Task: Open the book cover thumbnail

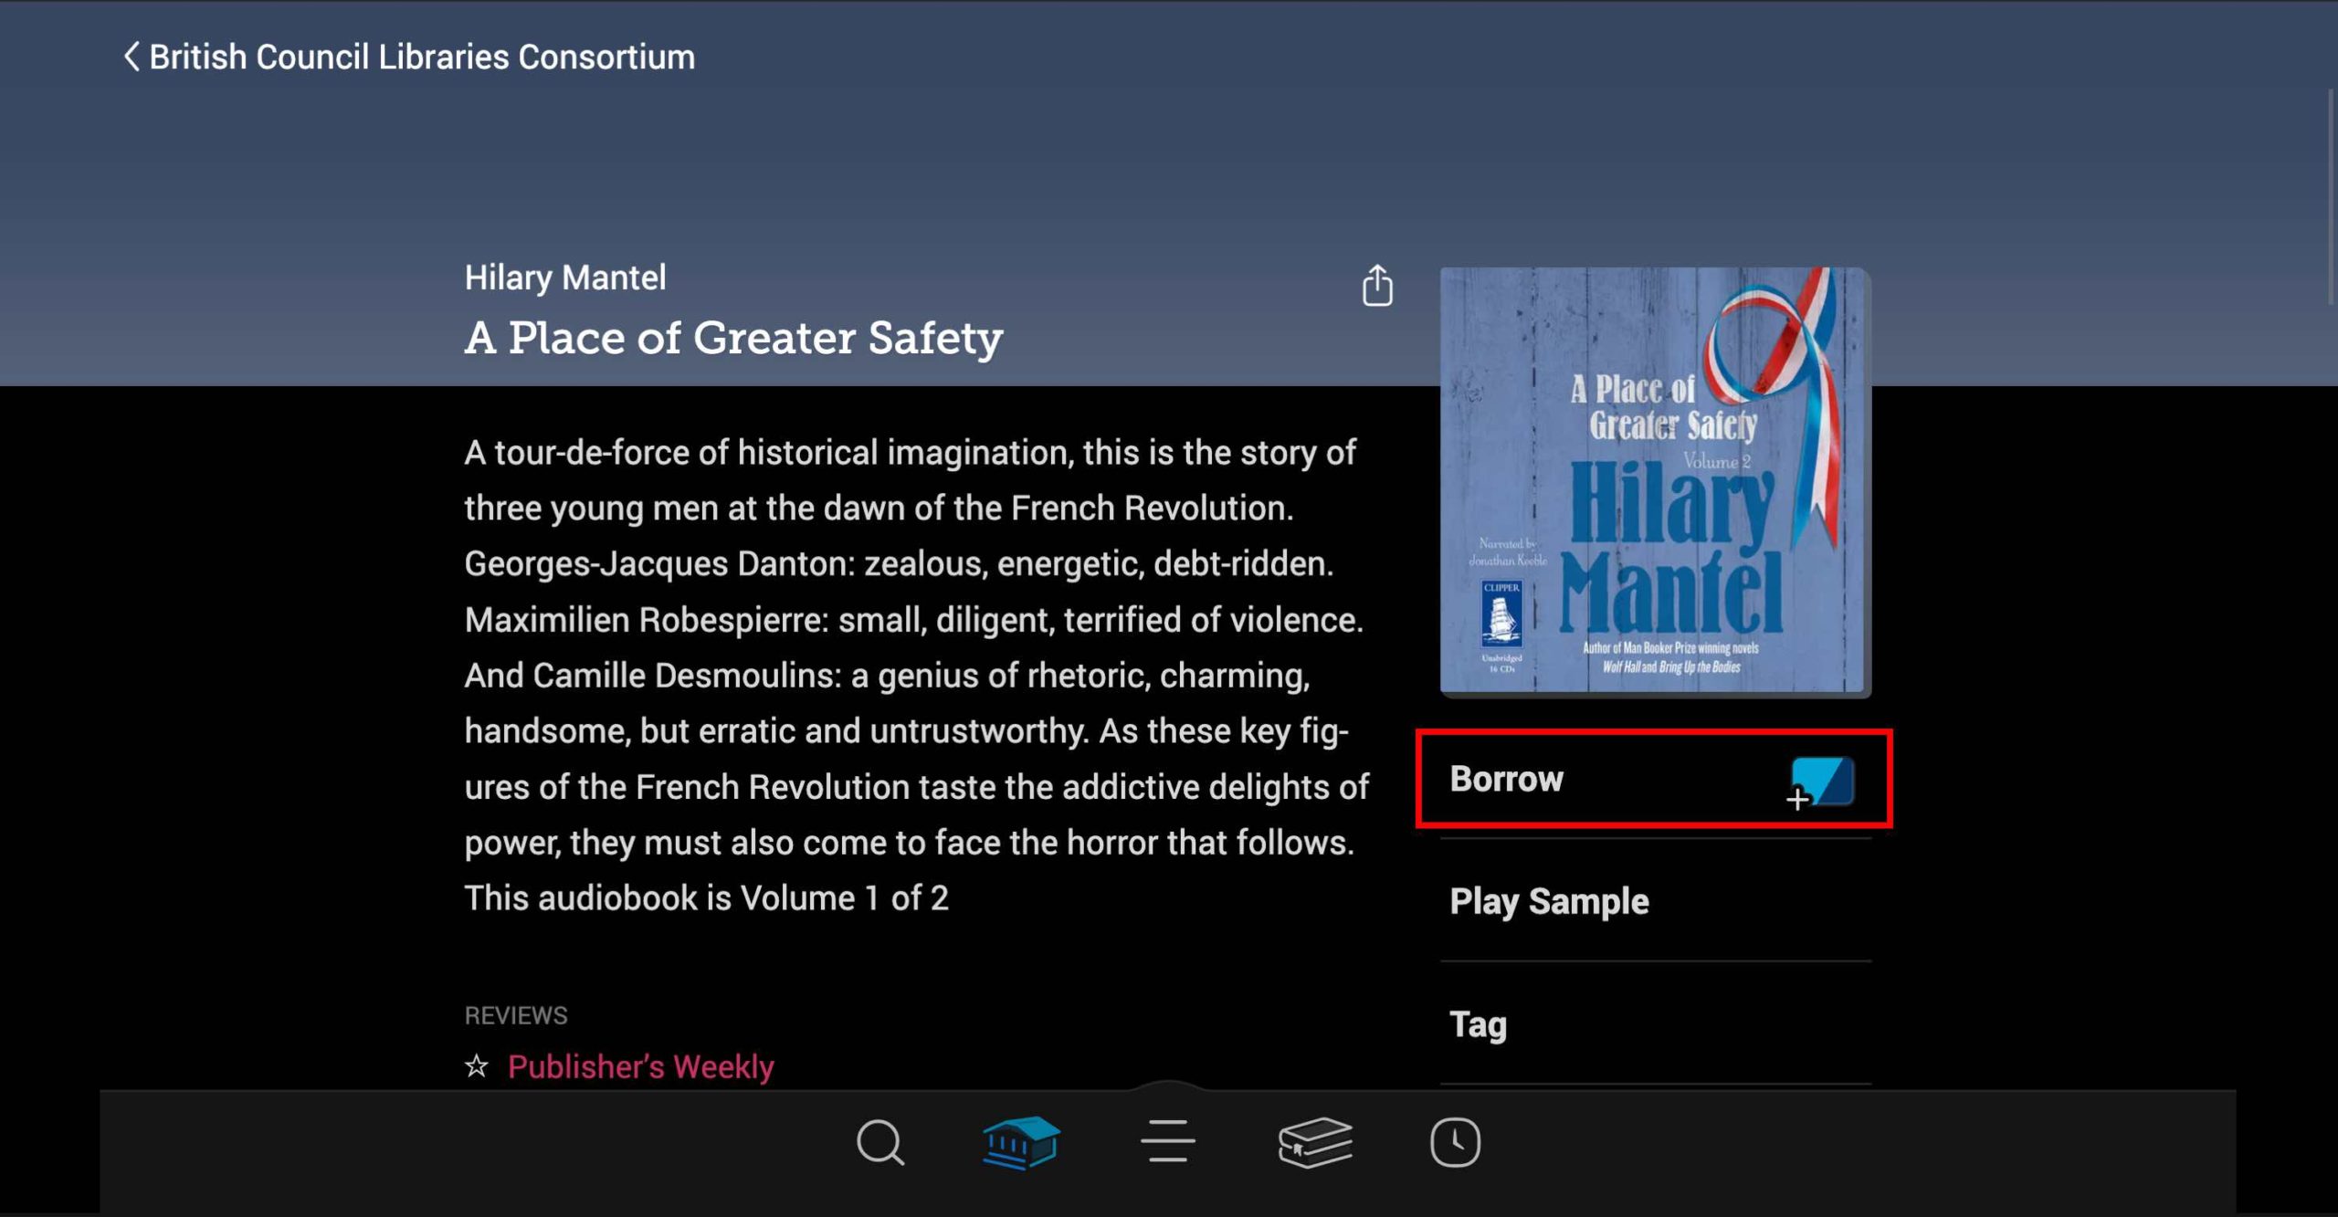Action: 1655,481
